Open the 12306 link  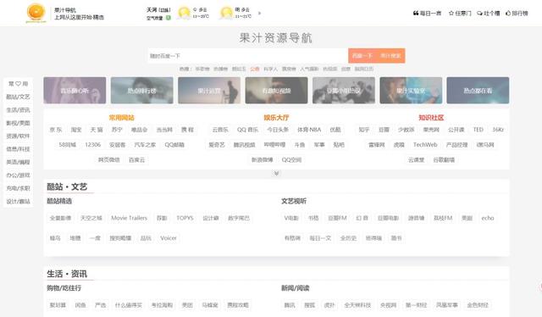click(x=93, y=145)
